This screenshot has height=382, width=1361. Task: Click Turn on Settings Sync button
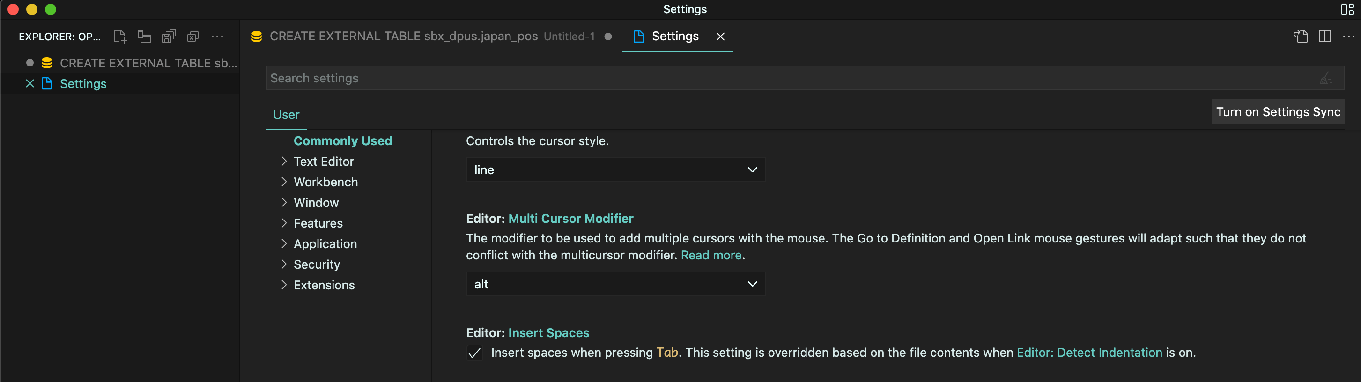1278,112
